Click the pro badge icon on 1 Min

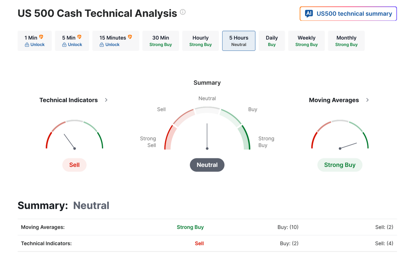[x=41, y=37]
